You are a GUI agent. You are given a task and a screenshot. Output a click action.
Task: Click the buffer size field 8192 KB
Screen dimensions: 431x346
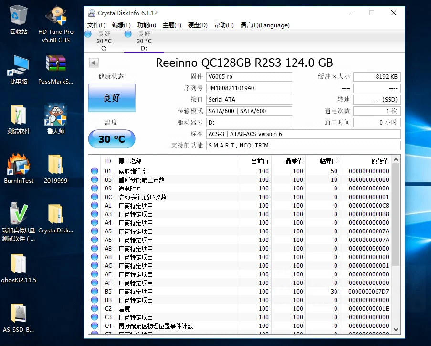[x=377, y=77]
